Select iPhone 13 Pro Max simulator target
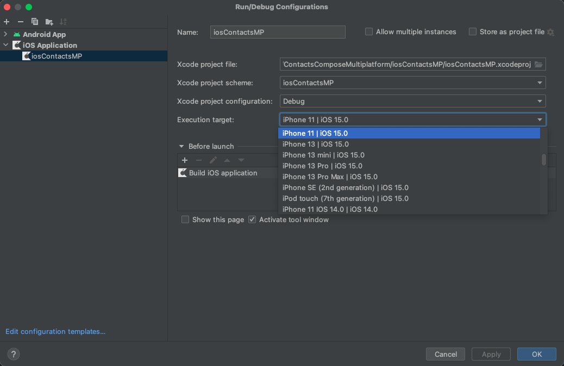The width and height of the screenshot is (564, 366). tap(329, 176)
